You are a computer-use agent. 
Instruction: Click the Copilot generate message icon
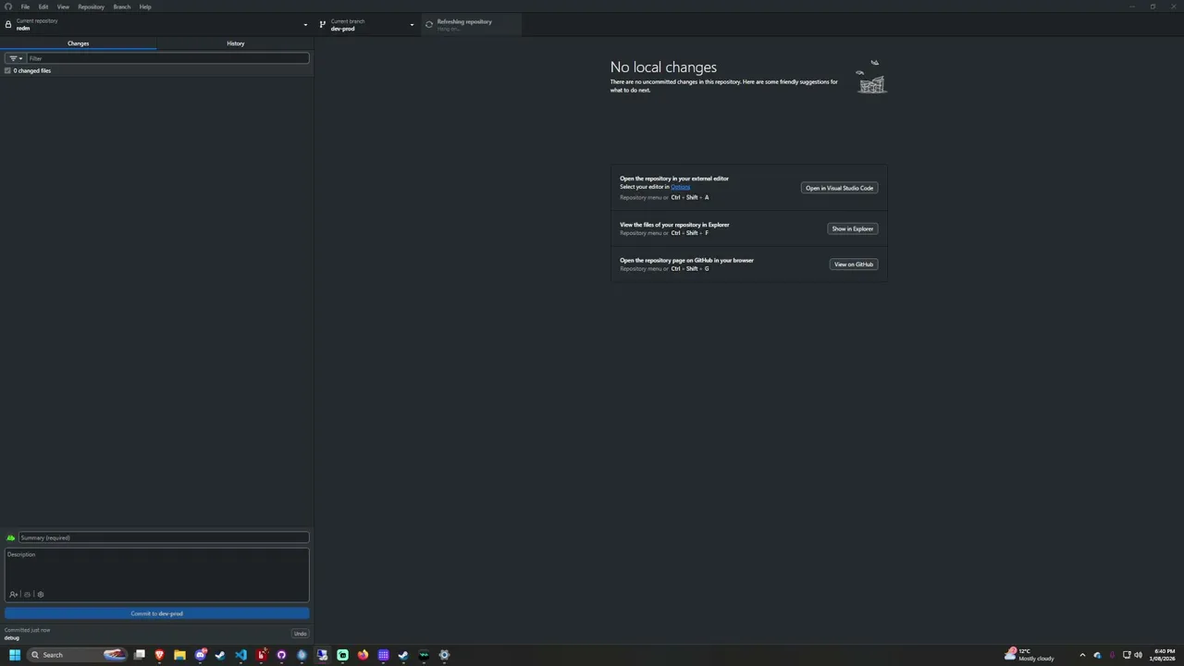point(27,595)
